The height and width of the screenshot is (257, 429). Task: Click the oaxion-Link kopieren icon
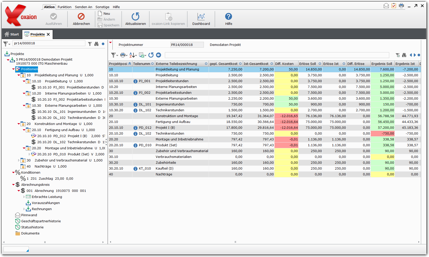point(168,16)
